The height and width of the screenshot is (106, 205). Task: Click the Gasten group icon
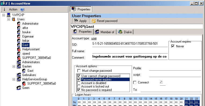click(x=19, y=66)
